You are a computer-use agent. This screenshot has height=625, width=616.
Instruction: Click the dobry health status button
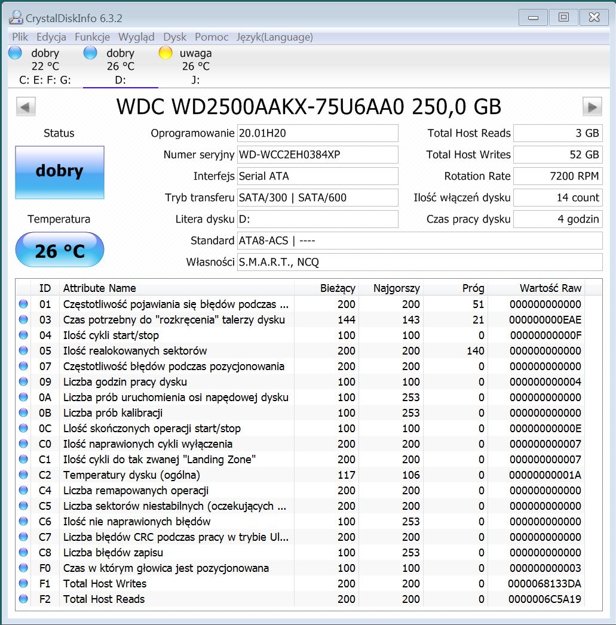[x=60, y=172]
